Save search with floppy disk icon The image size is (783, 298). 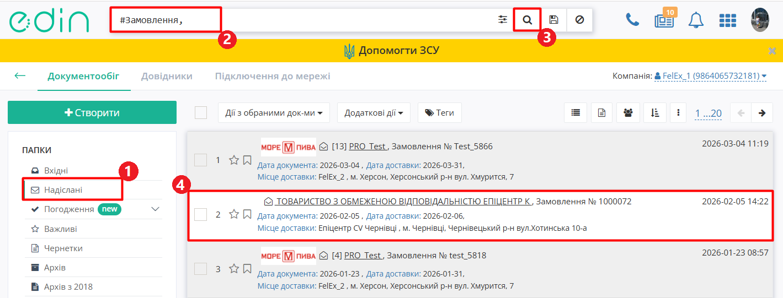pyautogui.click(x=553, y=20)
